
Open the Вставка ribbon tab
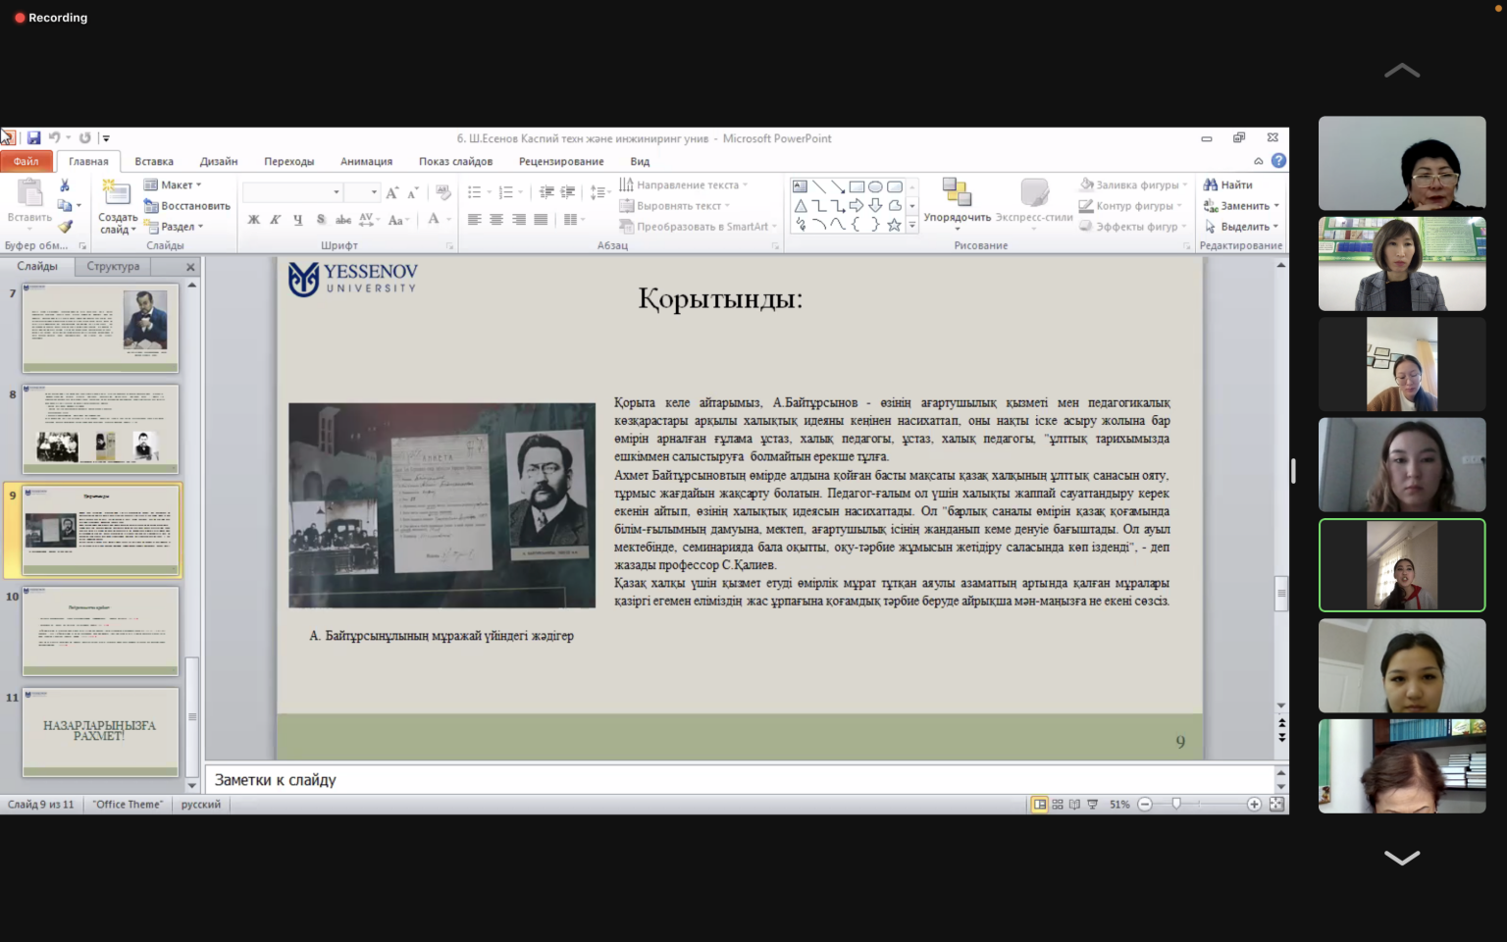pyautogui.click(x=154, y=162)
